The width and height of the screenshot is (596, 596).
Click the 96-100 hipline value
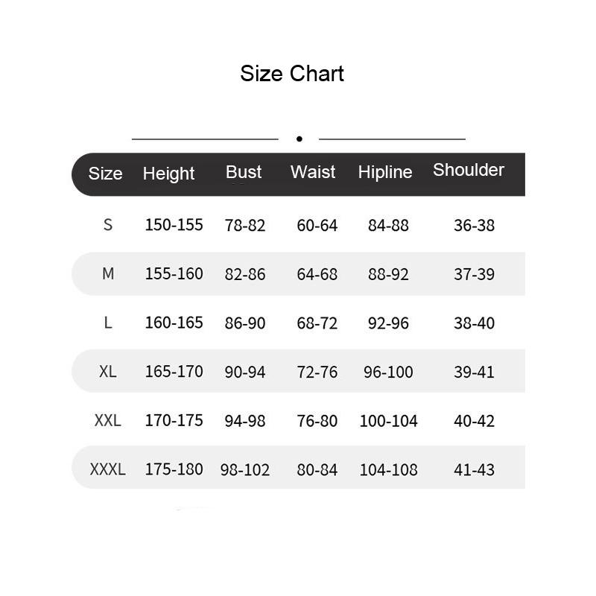coord(388,372)
